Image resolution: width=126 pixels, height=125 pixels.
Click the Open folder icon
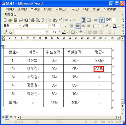10,20
